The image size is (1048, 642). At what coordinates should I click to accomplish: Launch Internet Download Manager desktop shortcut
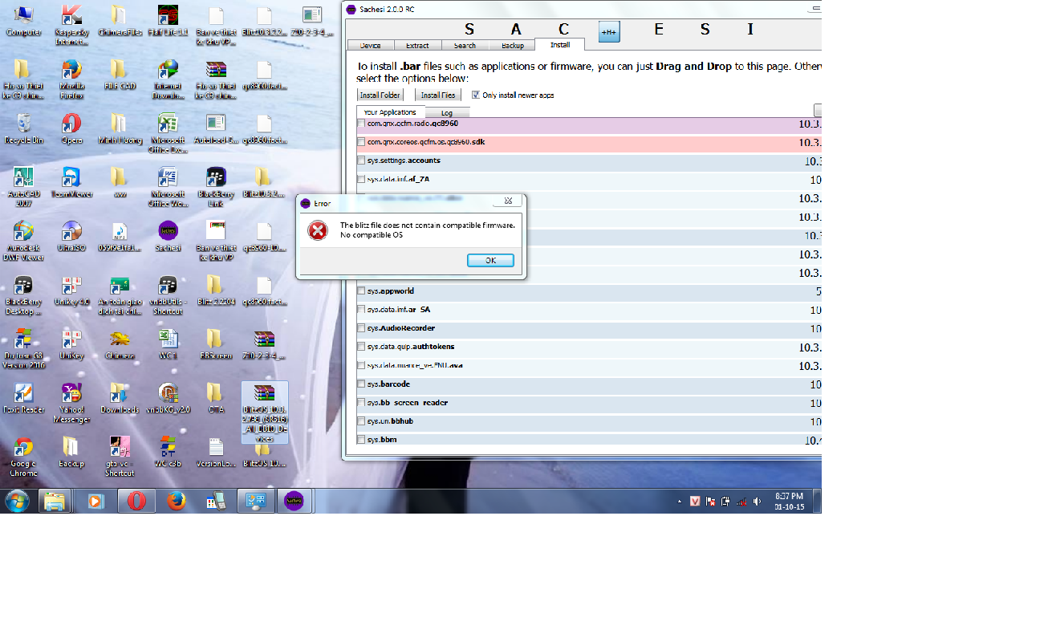[167, 79]
